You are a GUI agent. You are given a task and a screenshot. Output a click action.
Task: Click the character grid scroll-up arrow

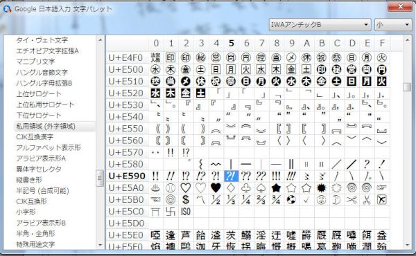point(407,40)
